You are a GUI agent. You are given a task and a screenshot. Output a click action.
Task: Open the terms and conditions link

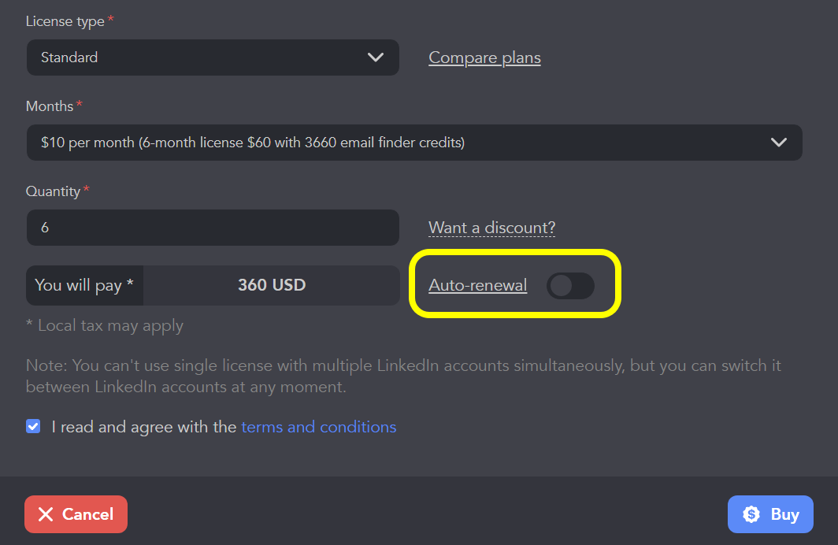[318, 427]
